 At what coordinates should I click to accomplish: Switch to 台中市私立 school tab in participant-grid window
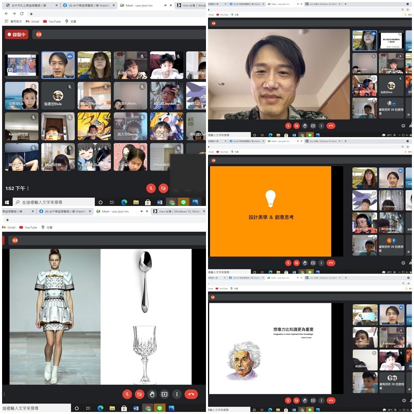tap(32, 5)
